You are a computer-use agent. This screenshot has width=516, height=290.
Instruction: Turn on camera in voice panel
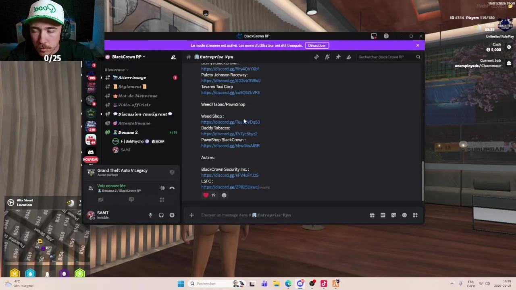tap(101, 200)
